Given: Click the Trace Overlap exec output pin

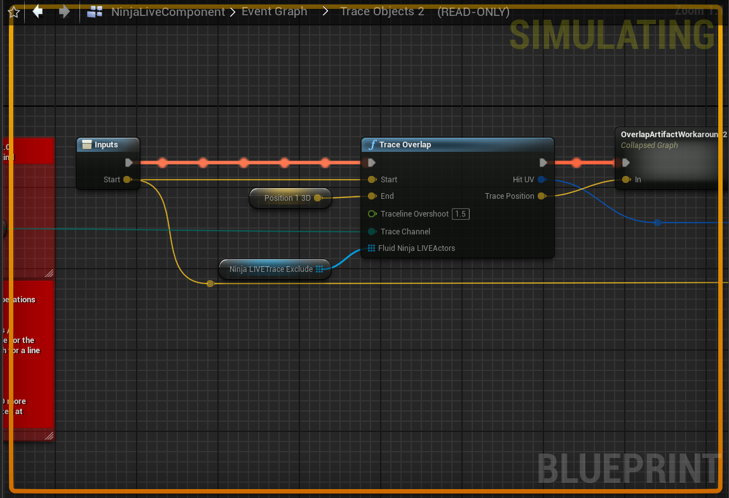Looking at the screenshot, I should (x=543, y=163).
